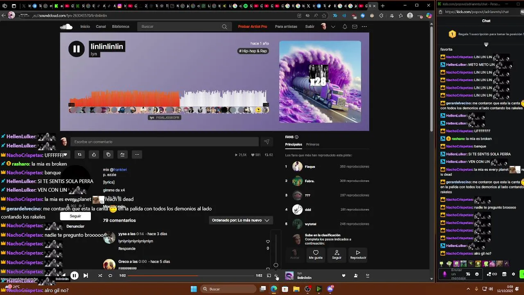
Task: Open more track actions ellipsis
Action: click(137, 154)
